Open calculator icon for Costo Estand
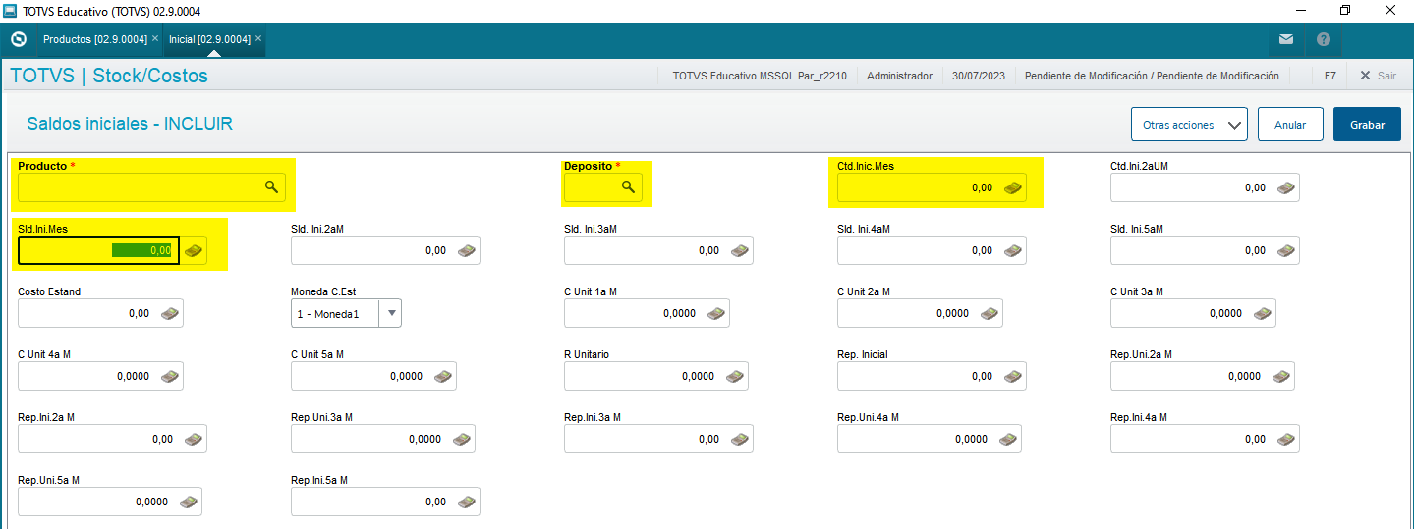 pyautogui.click(x=170, y=313)
